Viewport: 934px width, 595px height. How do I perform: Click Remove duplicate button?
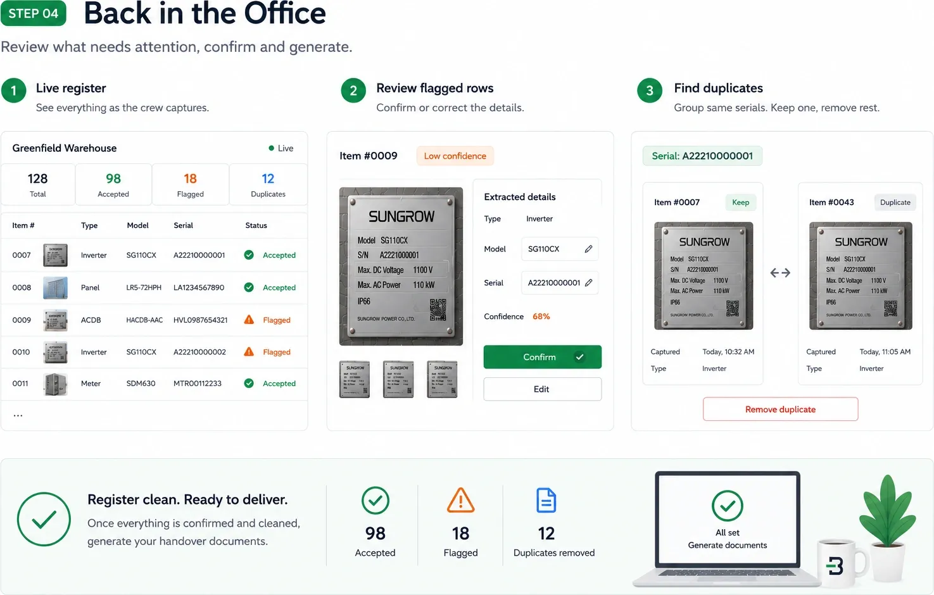click(780, 410)
